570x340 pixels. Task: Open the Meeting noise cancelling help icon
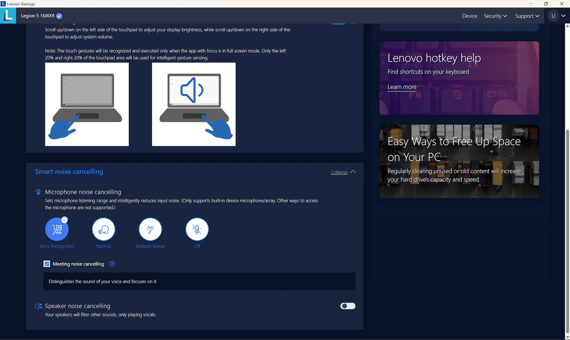(x=112, y=264)
